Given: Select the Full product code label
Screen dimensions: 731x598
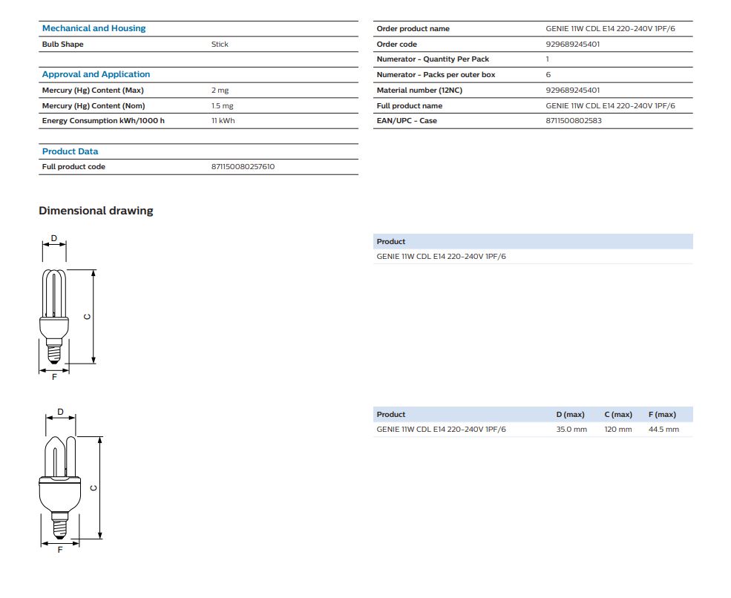Looking at the screenshot, I should [73, 167].
